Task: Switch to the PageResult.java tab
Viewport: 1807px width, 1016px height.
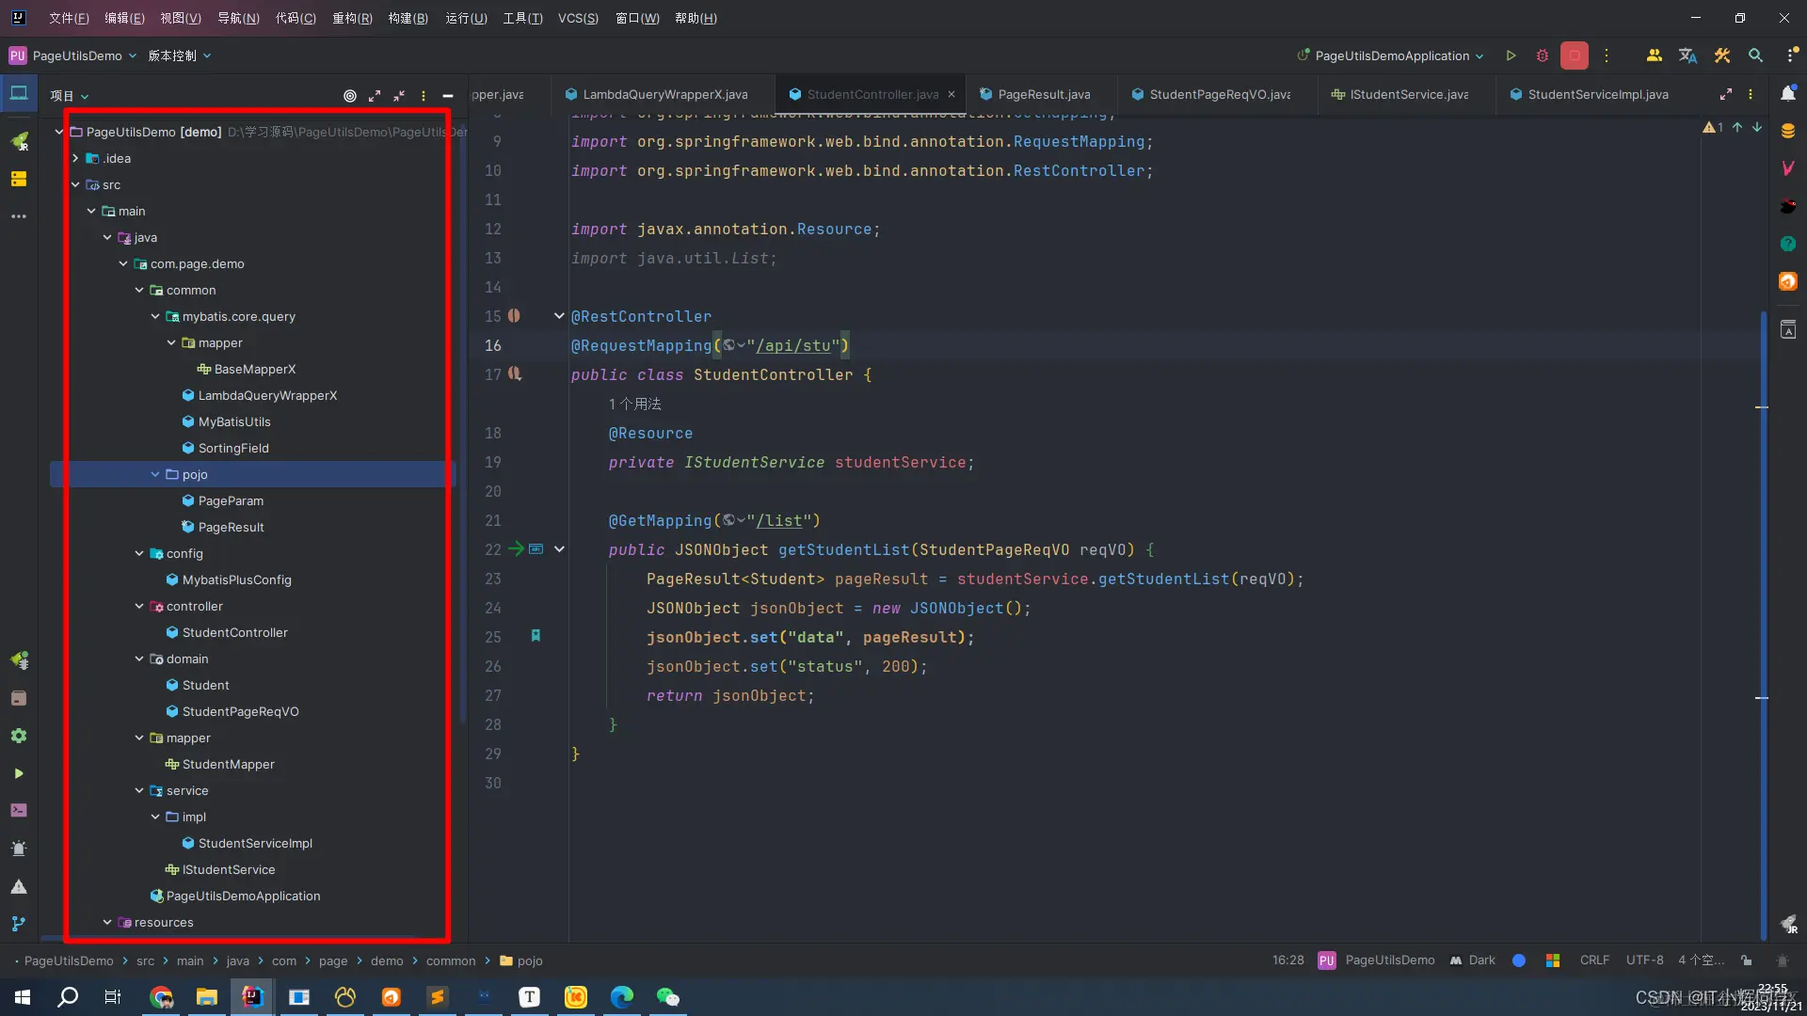Action: [x=1043, y=94]
